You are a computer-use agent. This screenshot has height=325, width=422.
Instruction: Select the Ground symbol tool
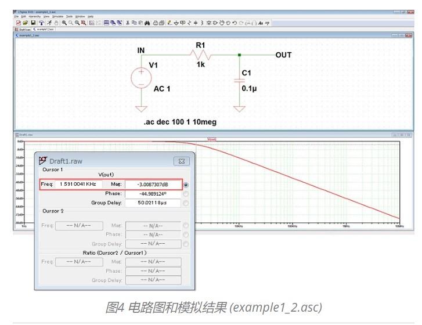[176, 23]
